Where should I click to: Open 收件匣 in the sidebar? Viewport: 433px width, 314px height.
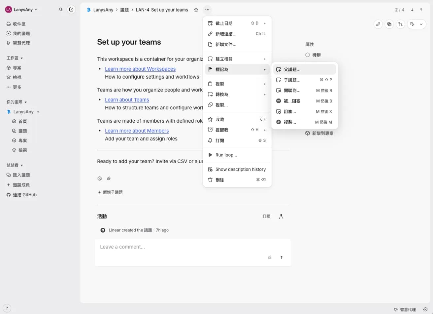tap(16, 24)
